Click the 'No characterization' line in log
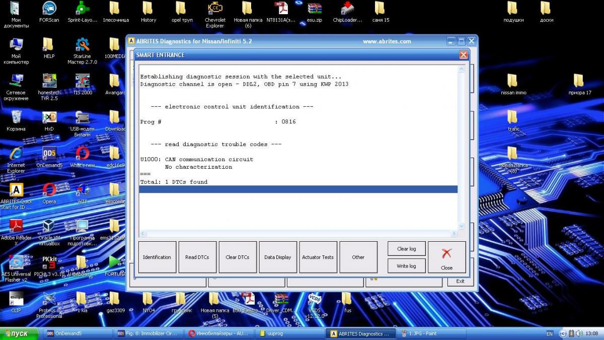The height and width of the screenshot is (340, 604). (x=198, y=167)
